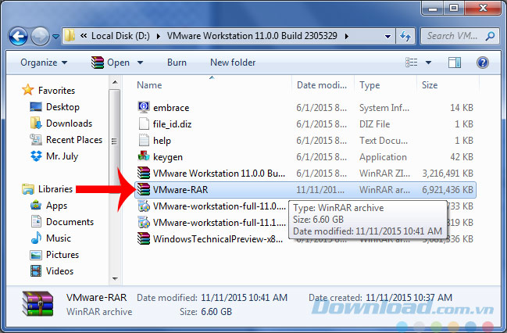Select VMware-workstation-full-11.1 installer

211,223
